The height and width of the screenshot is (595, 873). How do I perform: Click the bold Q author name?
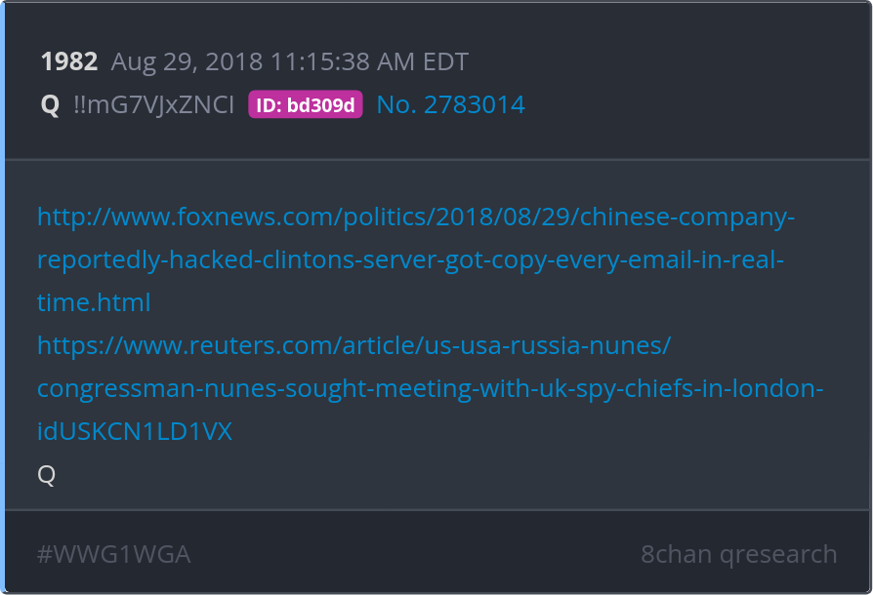[50, 104]
